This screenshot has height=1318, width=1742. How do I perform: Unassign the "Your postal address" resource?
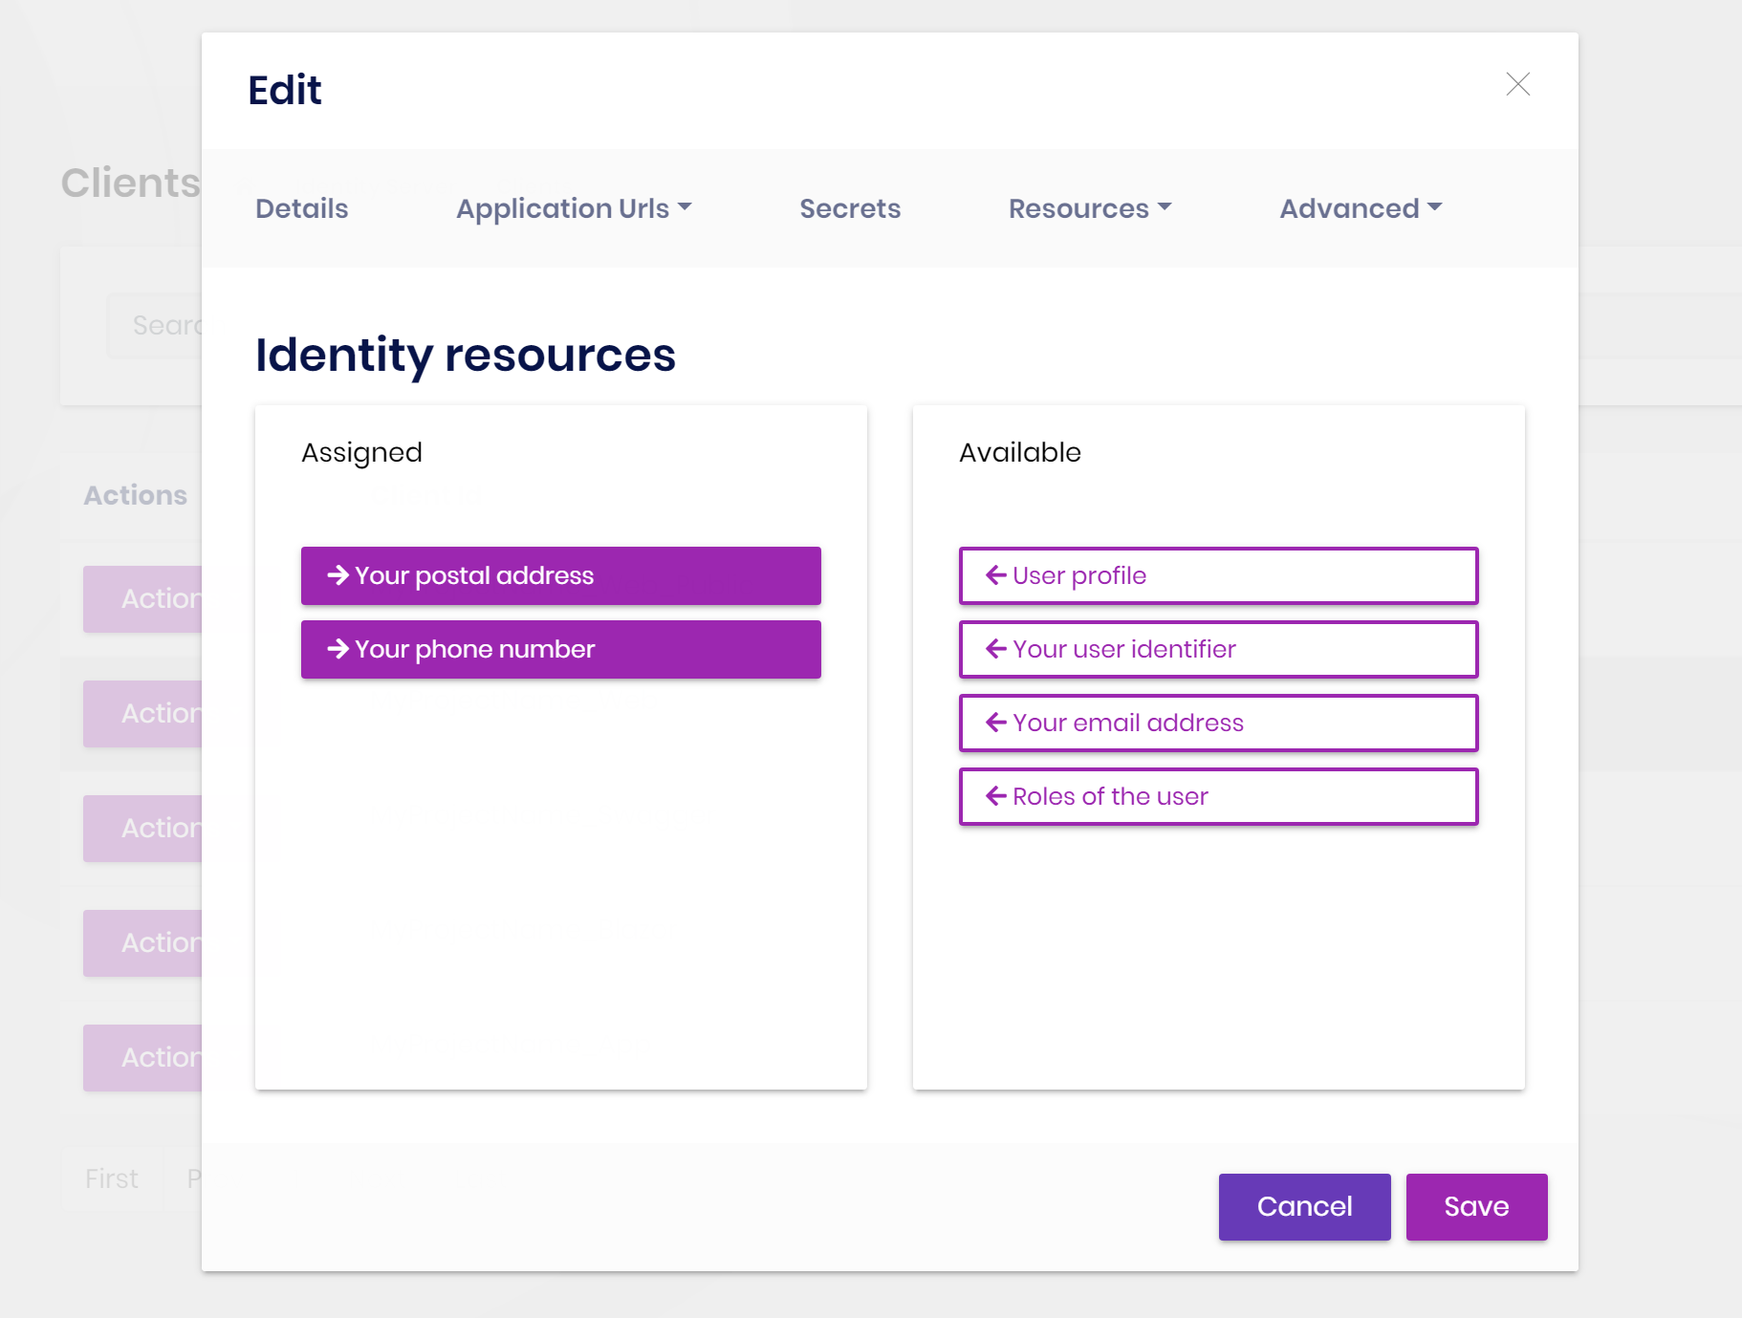click(x=560, y=574)
